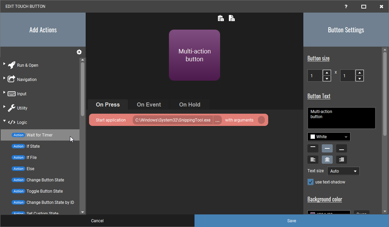Select middle vertical text alignment
Viewport: 389px width, 227px height.
tap(327, 148)
